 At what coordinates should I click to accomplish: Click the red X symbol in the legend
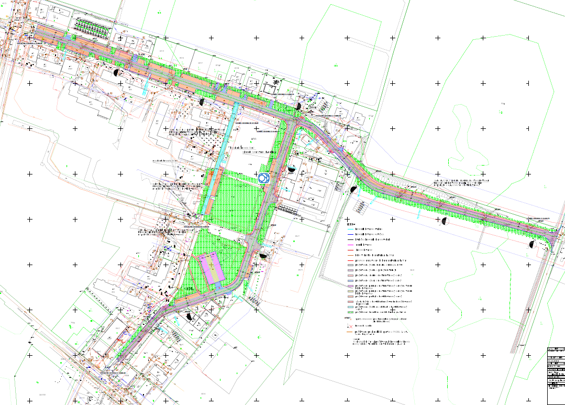coord(350,325)
